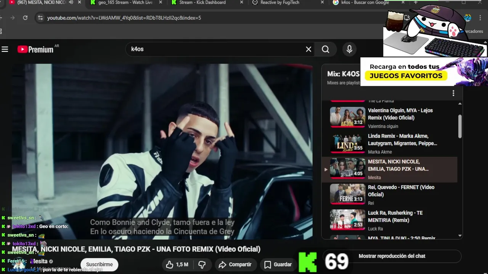Mute audio icon on YouTube tab
Image resolution: width=488 pixels, height=274 pixels.
[71, 2]
